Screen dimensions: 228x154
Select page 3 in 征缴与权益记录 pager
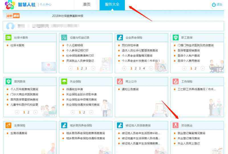(86, 68)
